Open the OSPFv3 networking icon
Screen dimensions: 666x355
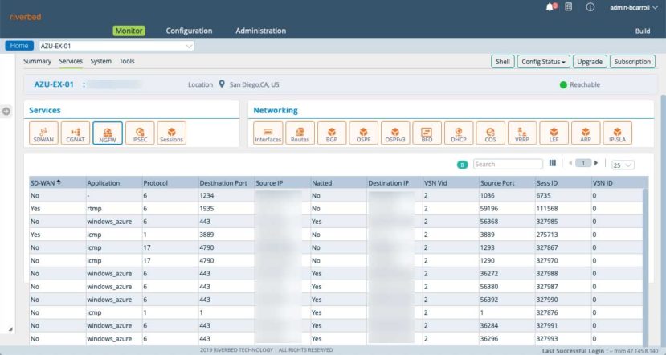(x=395, y=133)
